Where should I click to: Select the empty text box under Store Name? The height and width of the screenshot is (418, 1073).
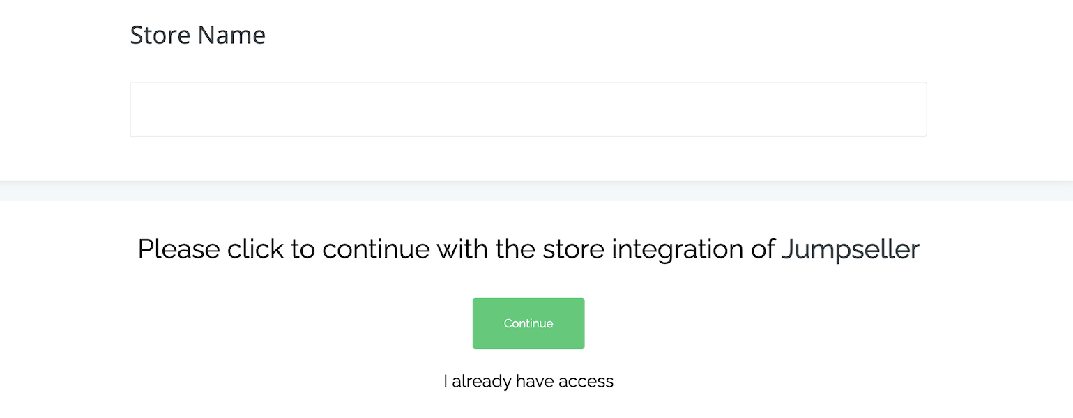tap(528, 109)
